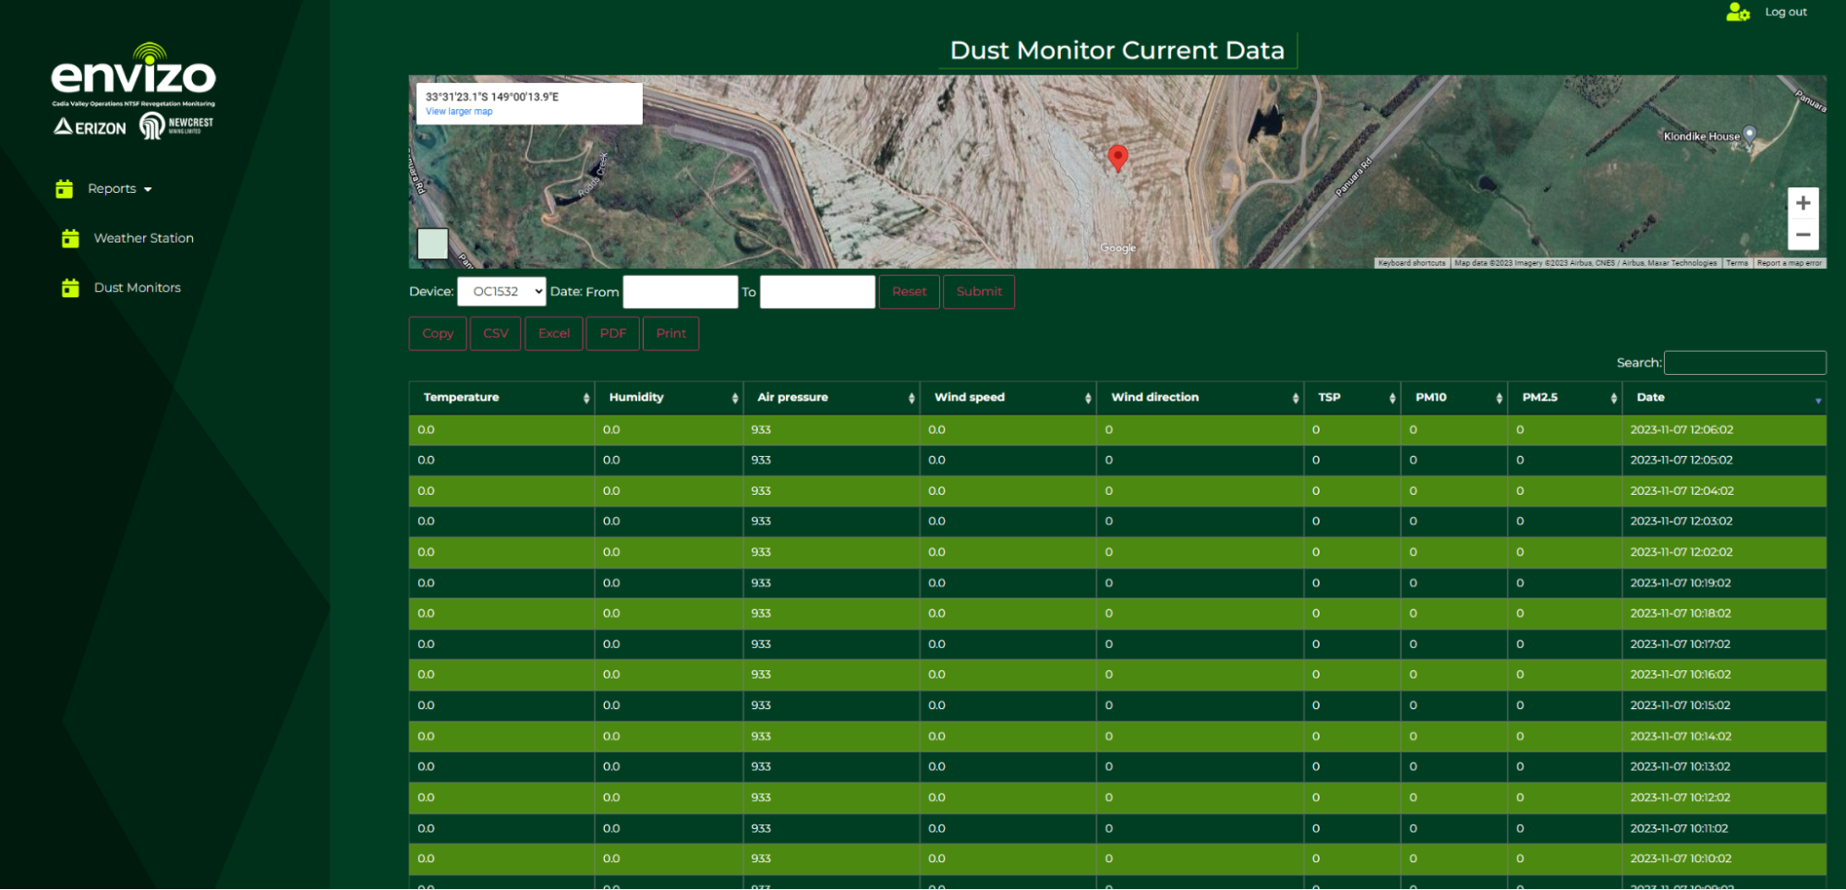Focus the Date From input field
Viewport: 1846px width, 890px height.
[x=681, y=292]
